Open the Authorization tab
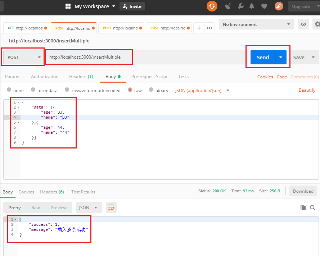The width and height of the screenshot is (320, 256). pyautogui.click(x=45, y=77)
